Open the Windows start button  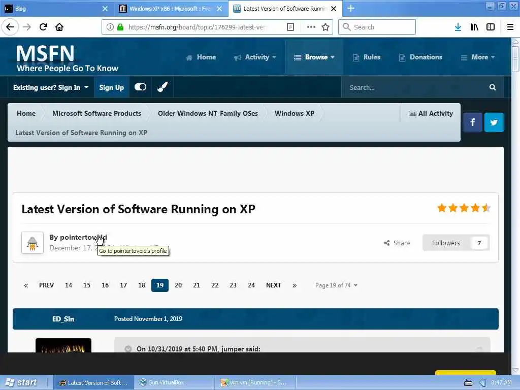[21, 382]
